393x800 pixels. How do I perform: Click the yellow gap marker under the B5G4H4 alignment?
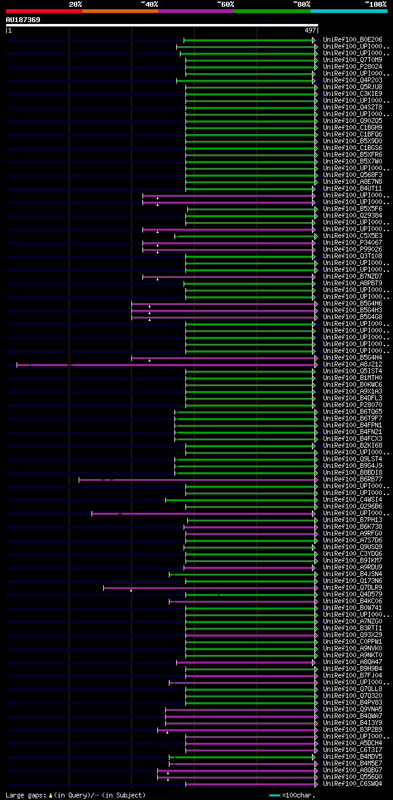point(149,360)
